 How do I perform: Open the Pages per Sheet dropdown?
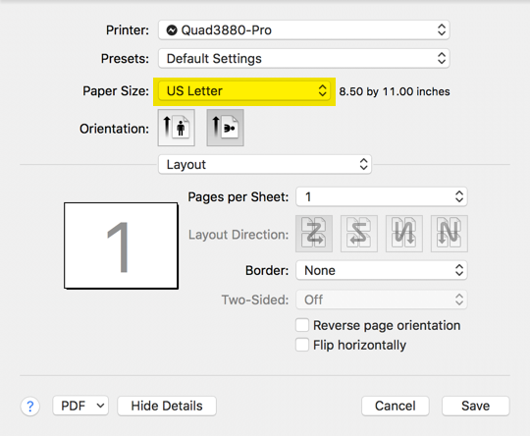click(382, 196)
